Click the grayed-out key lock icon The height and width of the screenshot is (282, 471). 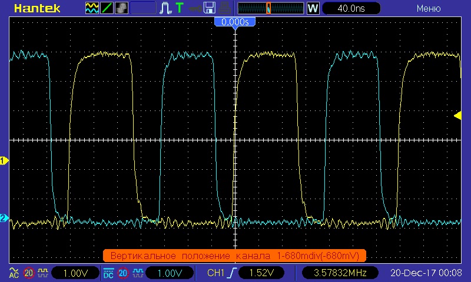coord(195,9)
